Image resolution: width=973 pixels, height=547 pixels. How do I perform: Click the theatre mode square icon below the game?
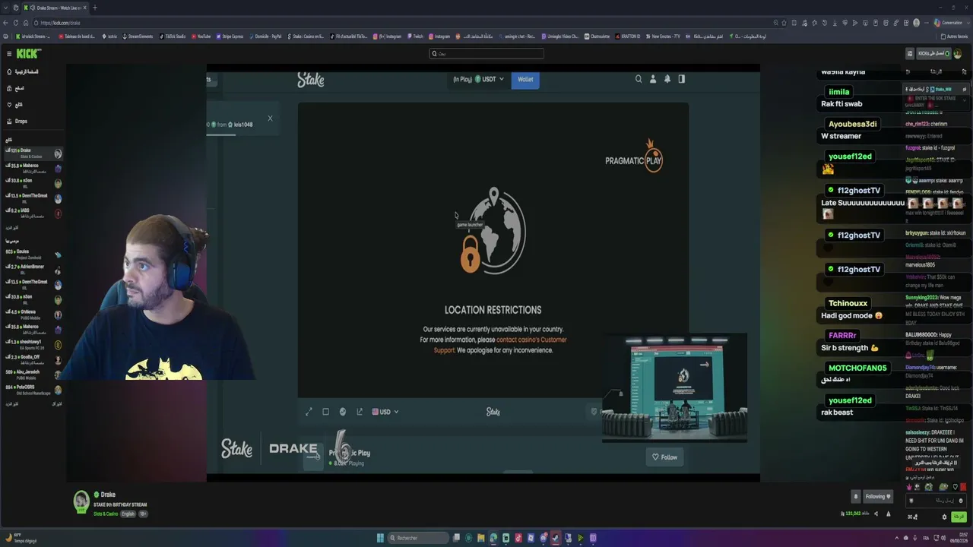click(325, 412)
